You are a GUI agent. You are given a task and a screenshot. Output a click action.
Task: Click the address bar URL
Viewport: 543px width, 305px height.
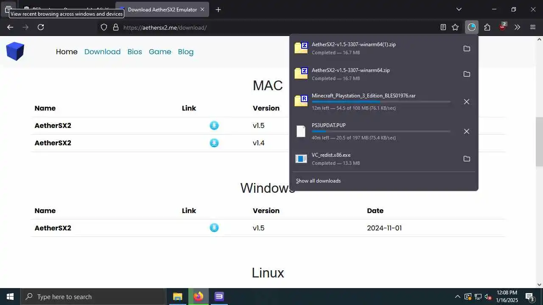(165, 28)
